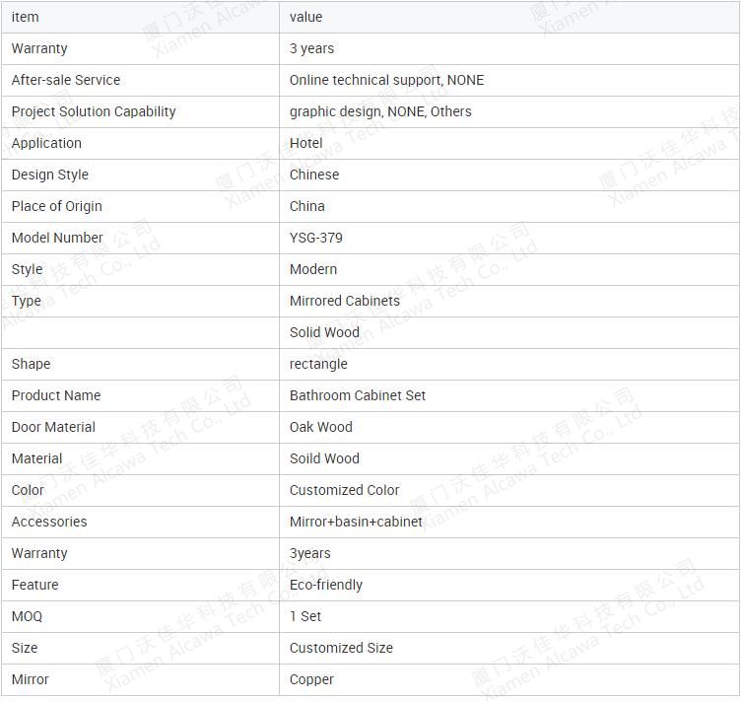Click the Project Solution Capability label
The width and height of the screenshot is (743, 701).
click(94, 111)
